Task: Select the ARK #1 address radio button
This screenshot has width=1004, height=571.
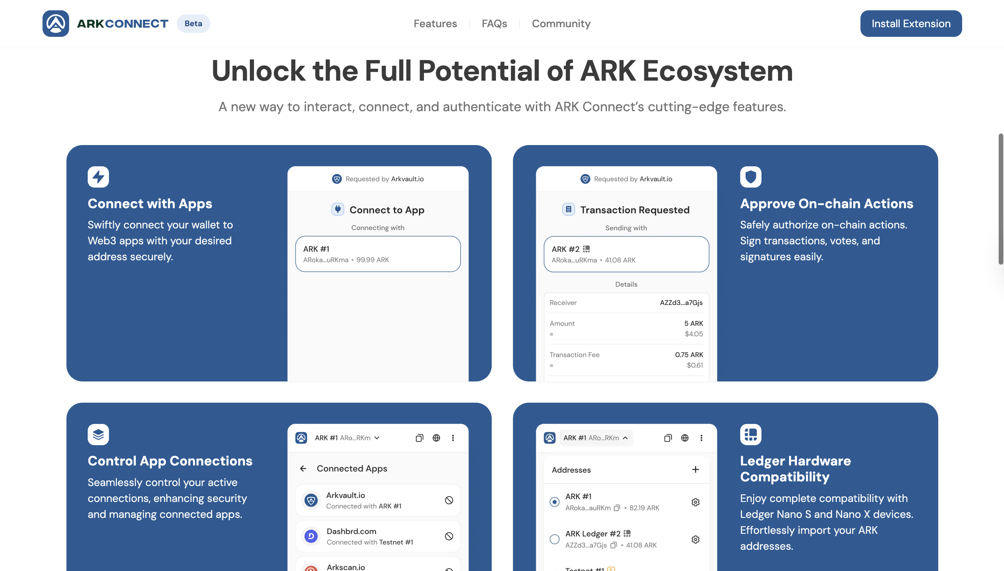Action: tap(554, 502)
